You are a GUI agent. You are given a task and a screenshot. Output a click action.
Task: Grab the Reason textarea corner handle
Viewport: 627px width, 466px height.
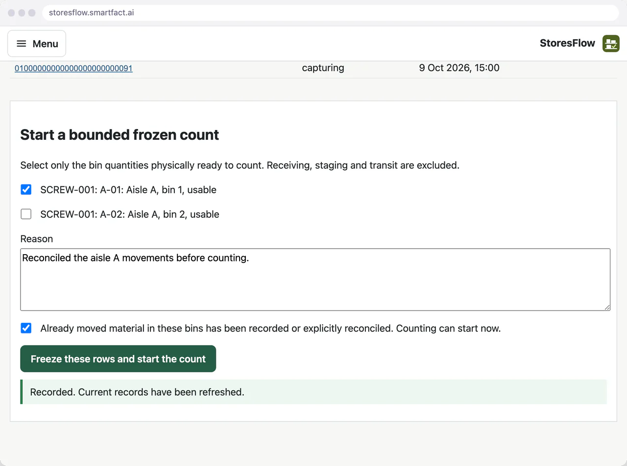click(x=607, y=307)
